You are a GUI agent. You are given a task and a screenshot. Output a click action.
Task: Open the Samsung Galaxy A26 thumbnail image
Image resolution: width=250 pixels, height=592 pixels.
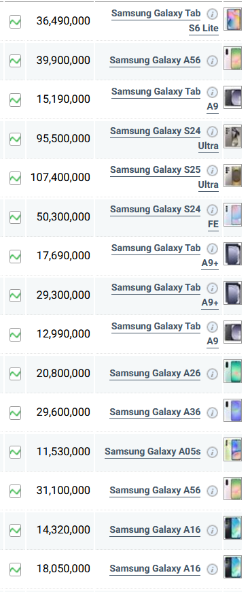[232, 371]
